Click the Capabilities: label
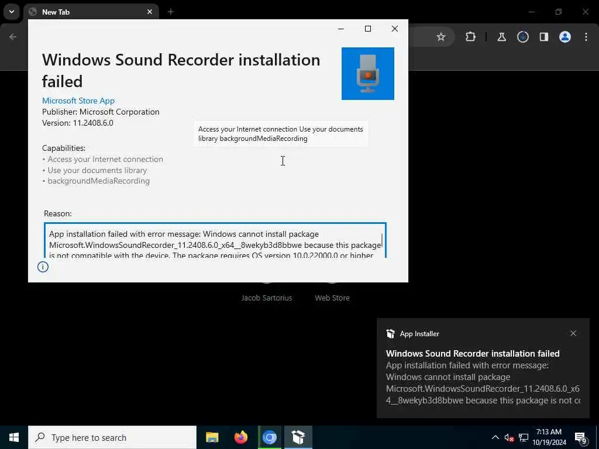Viewport: 599px width, 449px height. click(64, 148)
